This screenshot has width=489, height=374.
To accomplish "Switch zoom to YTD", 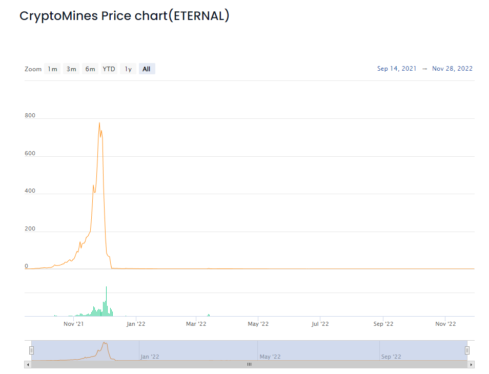I will [x=109, y=69].
